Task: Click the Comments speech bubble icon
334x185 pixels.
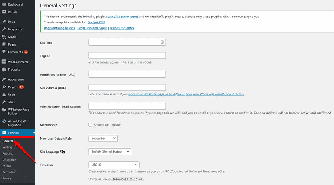Action: coord(4,52)
